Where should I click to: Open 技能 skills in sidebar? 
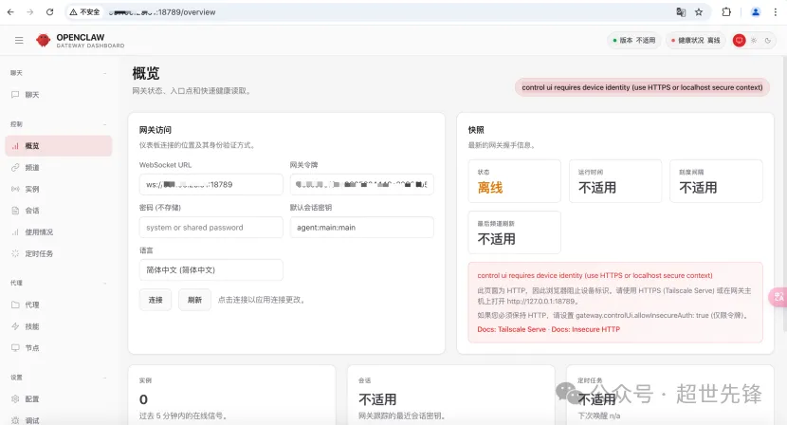[59, 326]
